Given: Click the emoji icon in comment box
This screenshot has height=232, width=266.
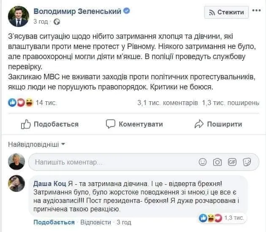Looking at the screenshot, I should coord(203,162).
